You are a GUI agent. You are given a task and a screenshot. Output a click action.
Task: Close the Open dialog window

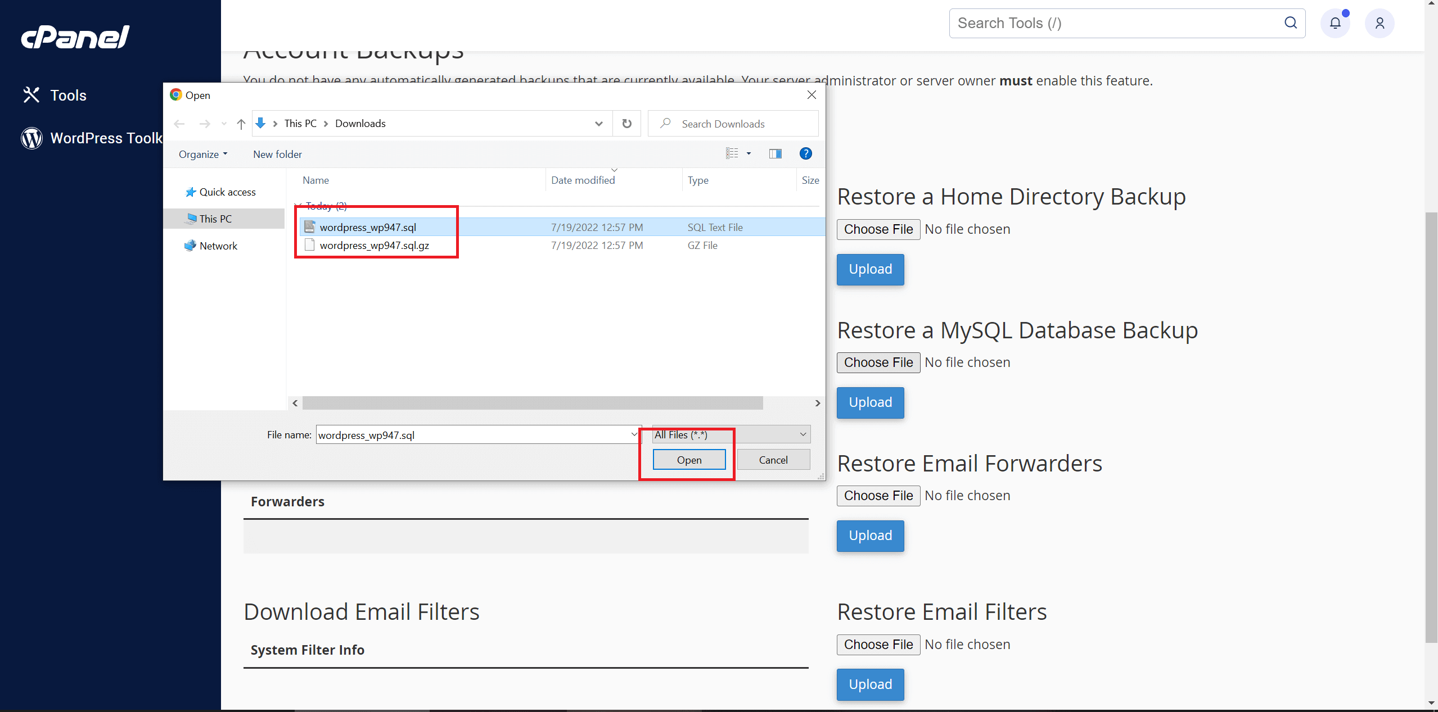coord(812,95)
